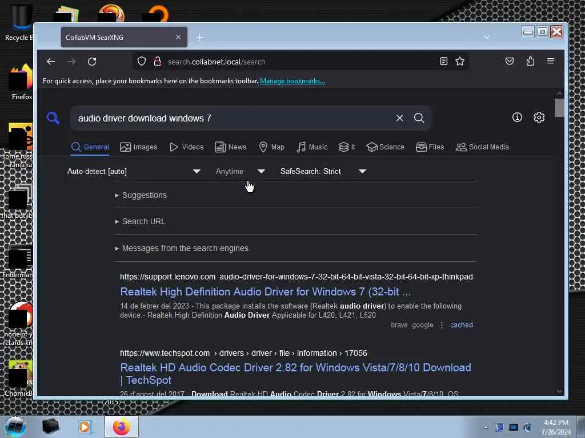Switch to the General search tab
This screenshot has height=438, width=585.
click(90, 147)
